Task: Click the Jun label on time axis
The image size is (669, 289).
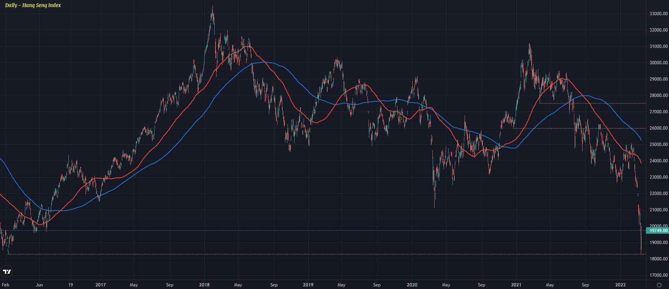Action: pos(39,285)
